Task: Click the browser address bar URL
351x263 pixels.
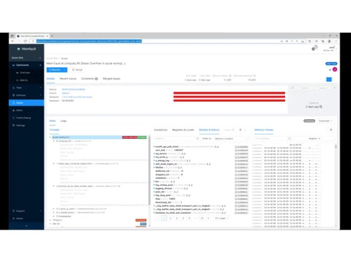Action: (x=89, y=41)
